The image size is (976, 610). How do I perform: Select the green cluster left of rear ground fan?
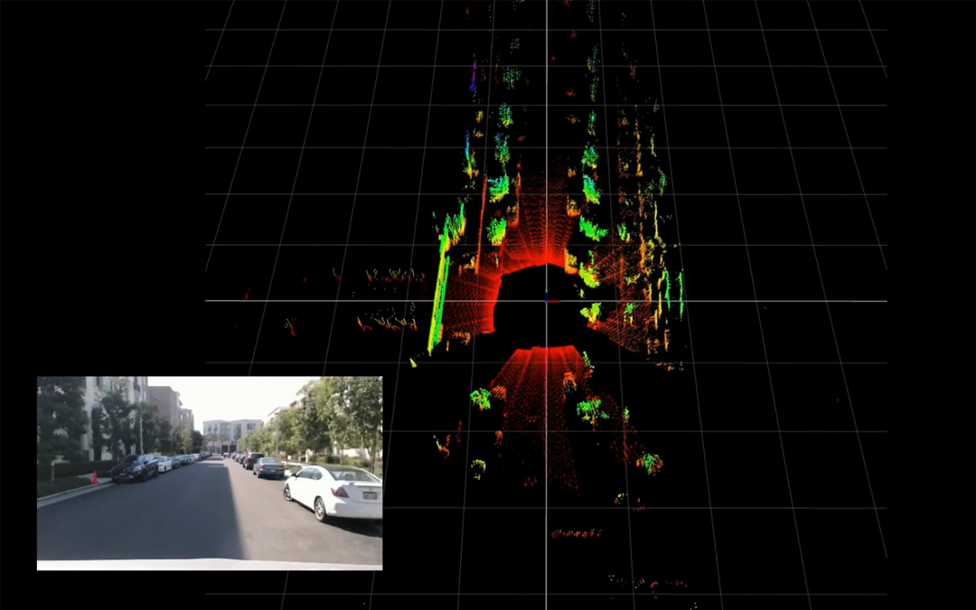coord(480,398)
